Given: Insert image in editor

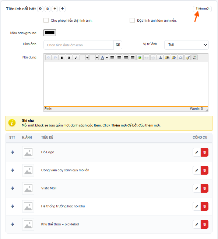Looking at the screenshot, I should pyautogui.click(x=140, y=58).
